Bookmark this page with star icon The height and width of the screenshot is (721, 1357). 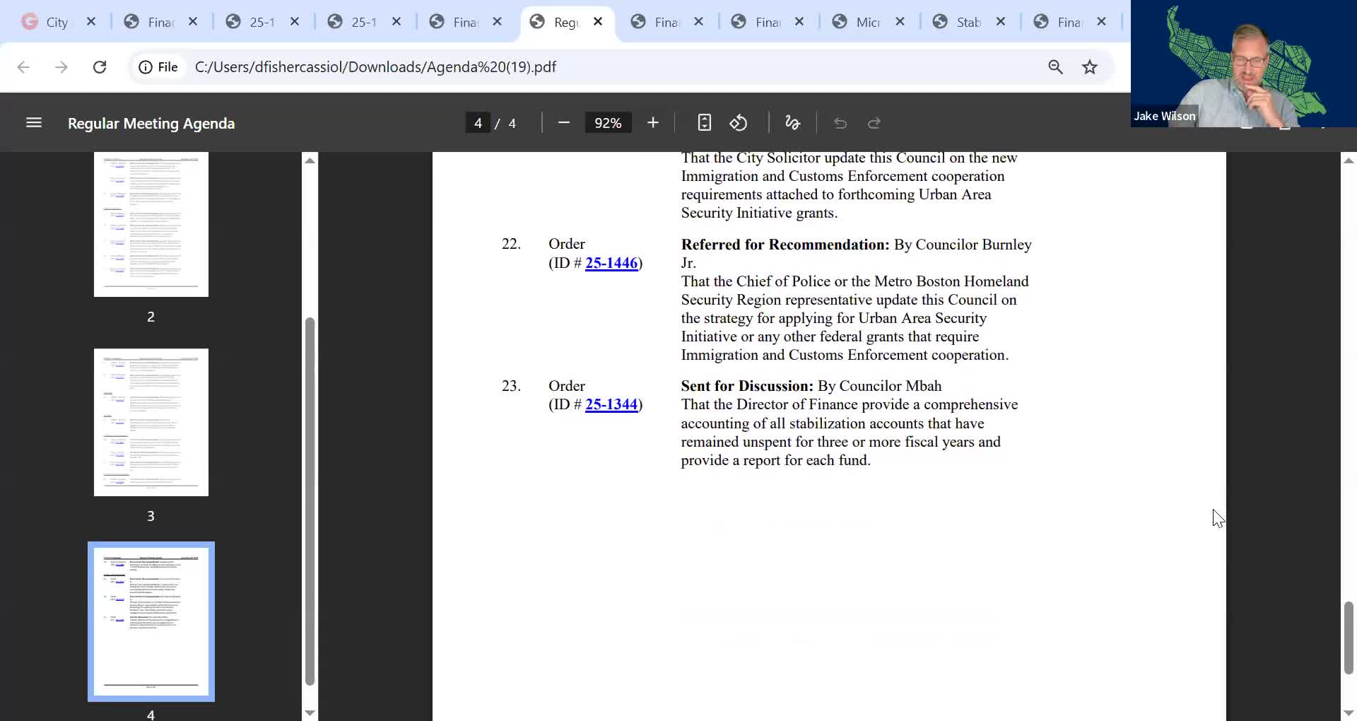tap(1090, 67)
